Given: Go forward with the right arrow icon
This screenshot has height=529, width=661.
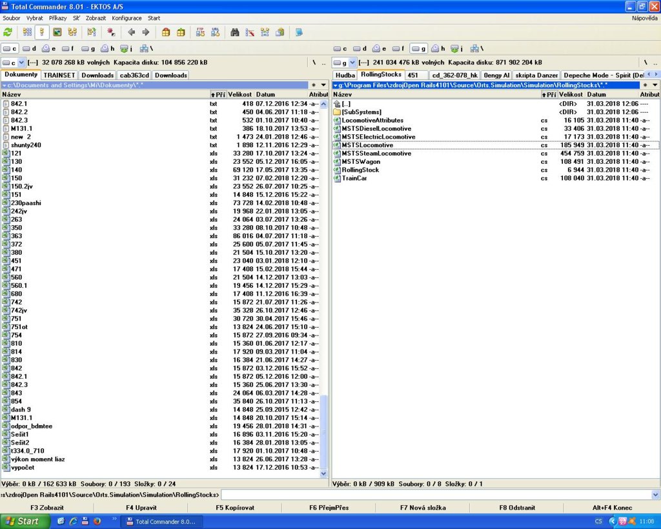Looking at the screenshot, I should 146,32.
